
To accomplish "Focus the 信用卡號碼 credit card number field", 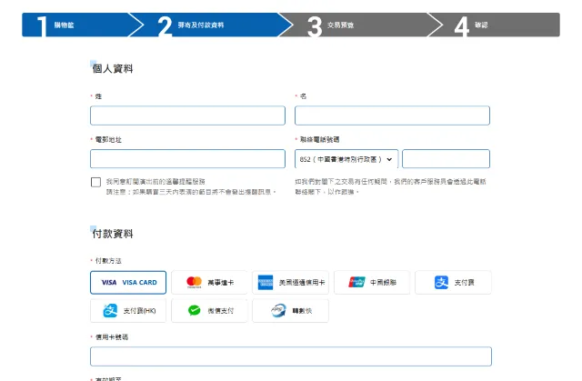I will click(291, 356).
